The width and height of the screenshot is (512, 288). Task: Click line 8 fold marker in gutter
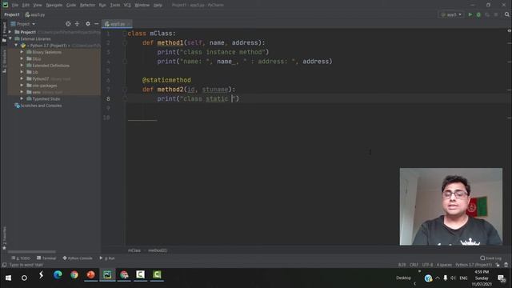(x=125, y=98)
